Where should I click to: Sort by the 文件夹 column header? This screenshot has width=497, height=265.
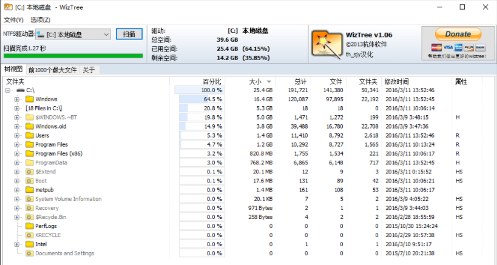coord(87,82)
